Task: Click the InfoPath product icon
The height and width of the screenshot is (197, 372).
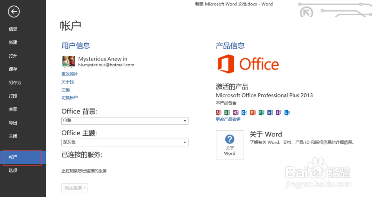Action: click(279, 112)
